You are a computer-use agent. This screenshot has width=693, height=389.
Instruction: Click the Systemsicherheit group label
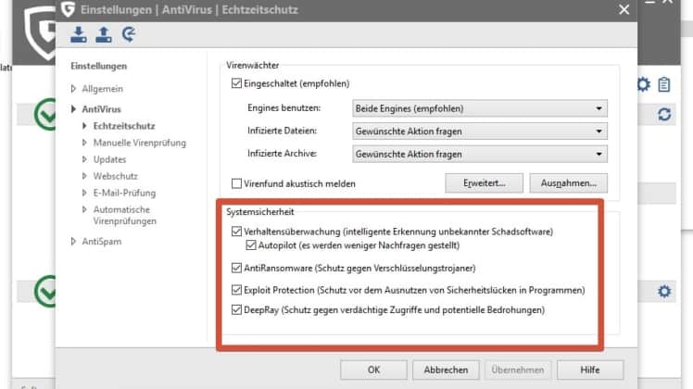259,212
